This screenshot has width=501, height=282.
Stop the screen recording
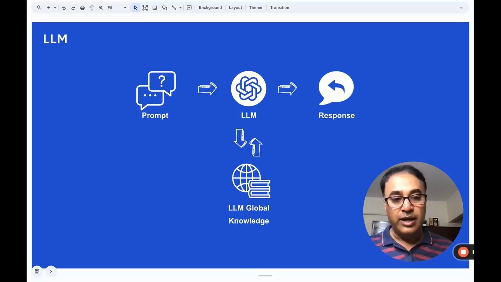463,252
